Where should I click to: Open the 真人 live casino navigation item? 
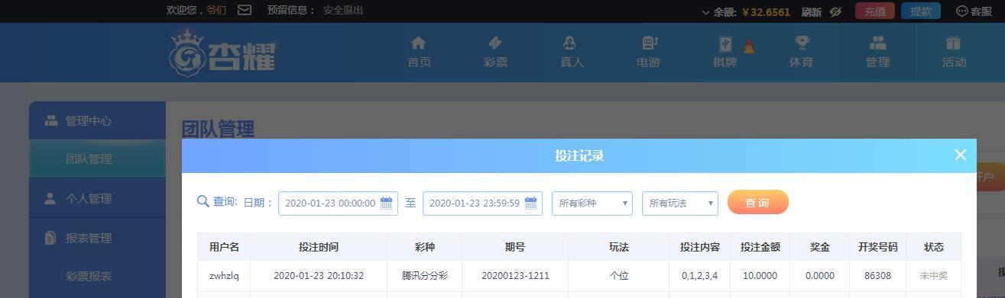click(572, 52)
